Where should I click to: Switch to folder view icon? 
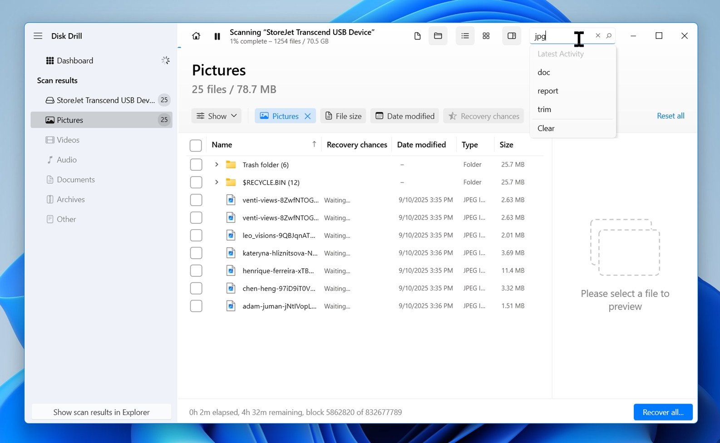point(438,36)
